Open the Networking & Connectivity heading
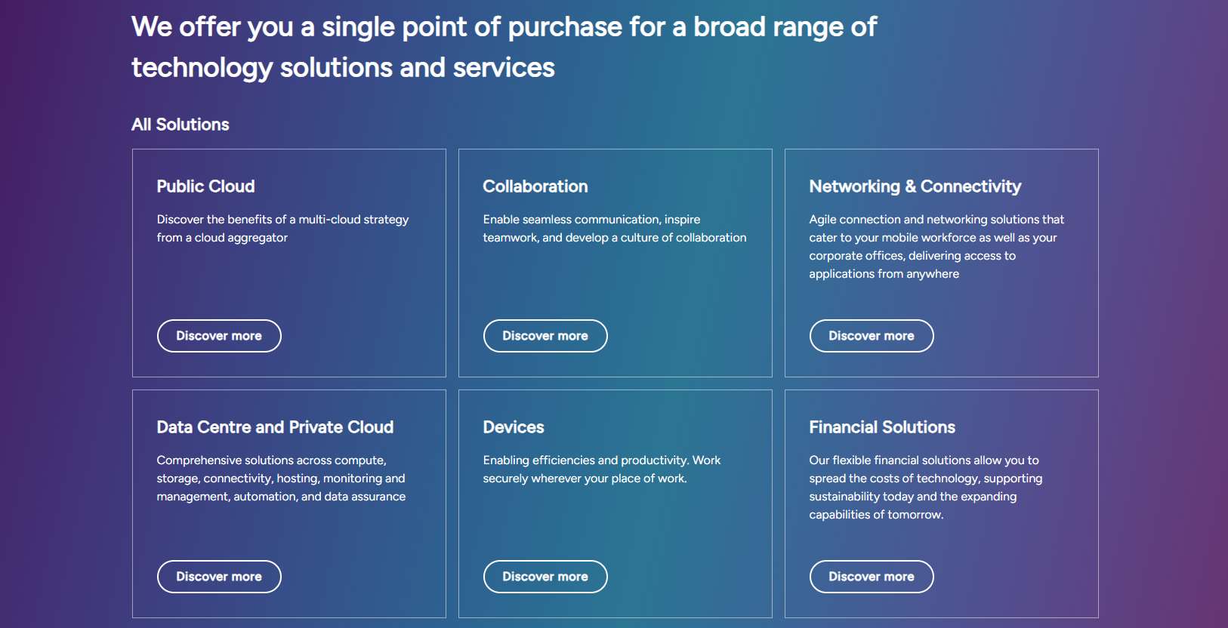The width and height of the screenshot is (1228, 628). tap(915, 186)
